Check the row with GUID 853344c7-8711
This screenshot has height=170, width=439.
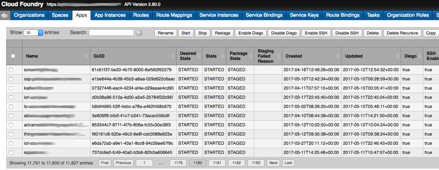click(11, 125)
